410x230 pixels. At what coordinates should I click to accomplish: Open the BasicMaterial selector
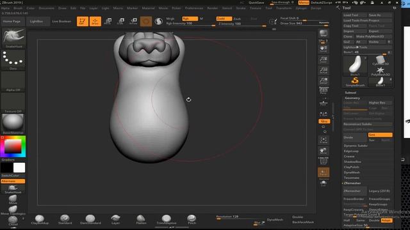[13, 124]
